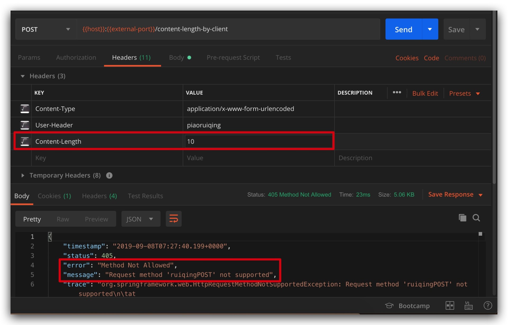Collapse the Headers (3) section
The image size is (508, 325).
click(x=23, y=76)
